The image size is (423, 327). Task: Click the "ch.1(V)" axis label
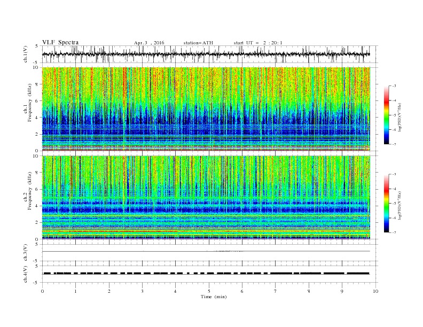[26, 54]
